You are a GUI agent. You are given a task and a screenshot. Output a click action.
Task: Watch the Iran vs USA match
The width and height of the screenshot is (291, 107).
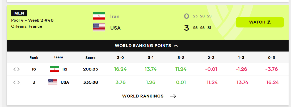click(260, 22)
